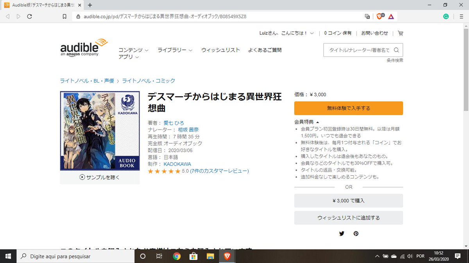Open a new browser tab
This screenshot has height=263, width=469.
point(90,5)
